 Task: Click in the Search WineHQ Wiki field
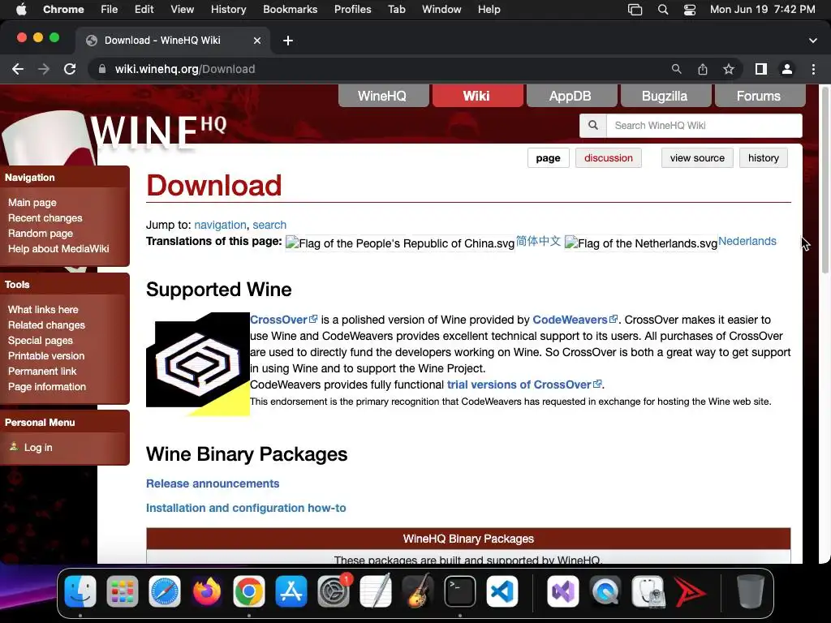pyautogui.click(x=704, y=126)
